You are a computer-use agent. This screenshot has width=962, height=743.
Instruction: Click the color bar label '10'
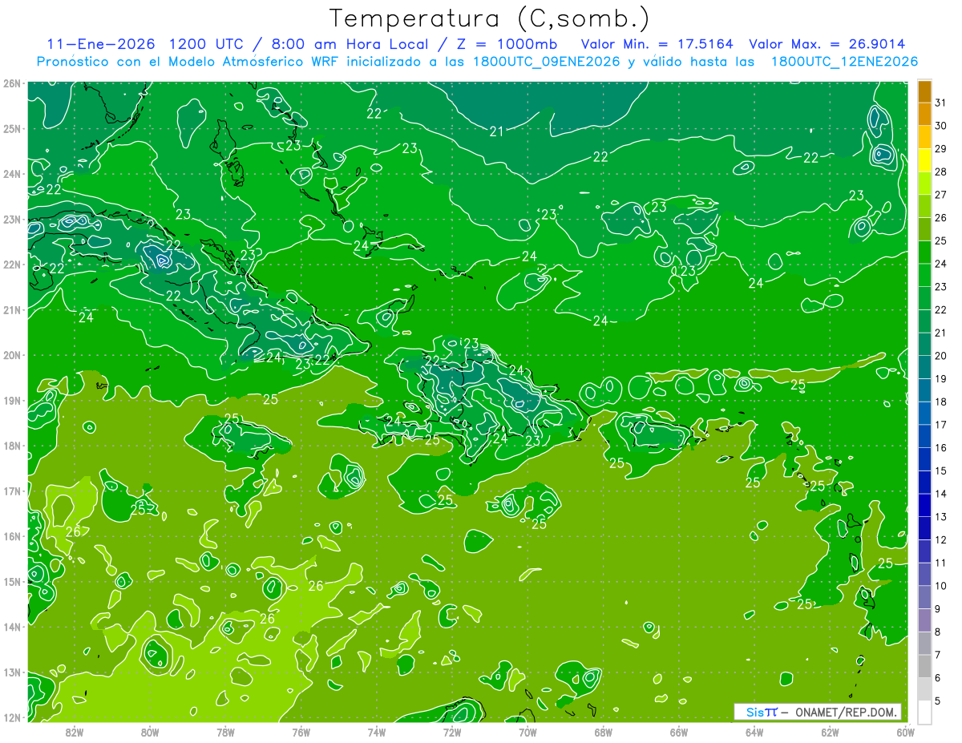click(940, 586)
